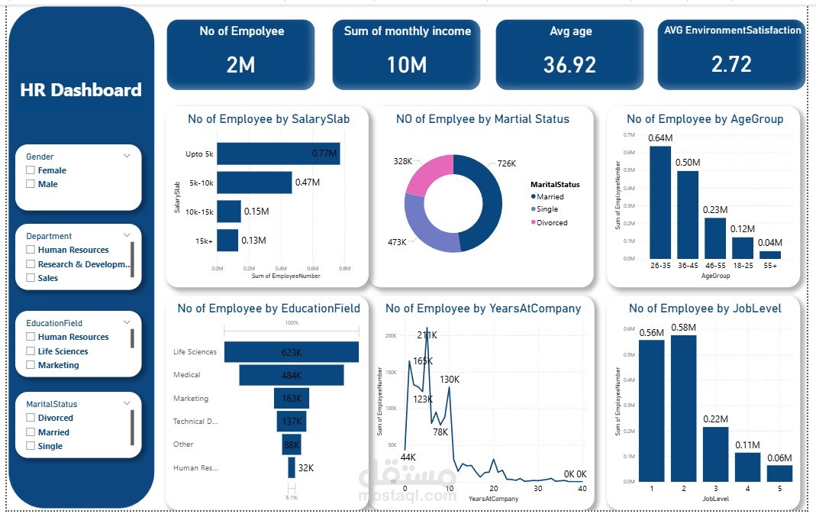Click the Avg age KPI card
The image size is (816, 514).
coord(571,53)
